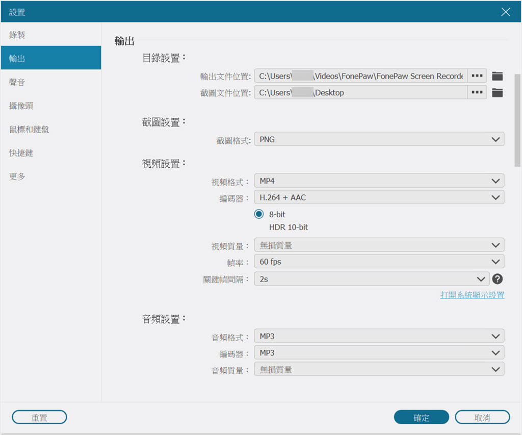Open screenshot file location folder icon
The height and width of the screenshot is (435, 522).
tap(497, 93)
